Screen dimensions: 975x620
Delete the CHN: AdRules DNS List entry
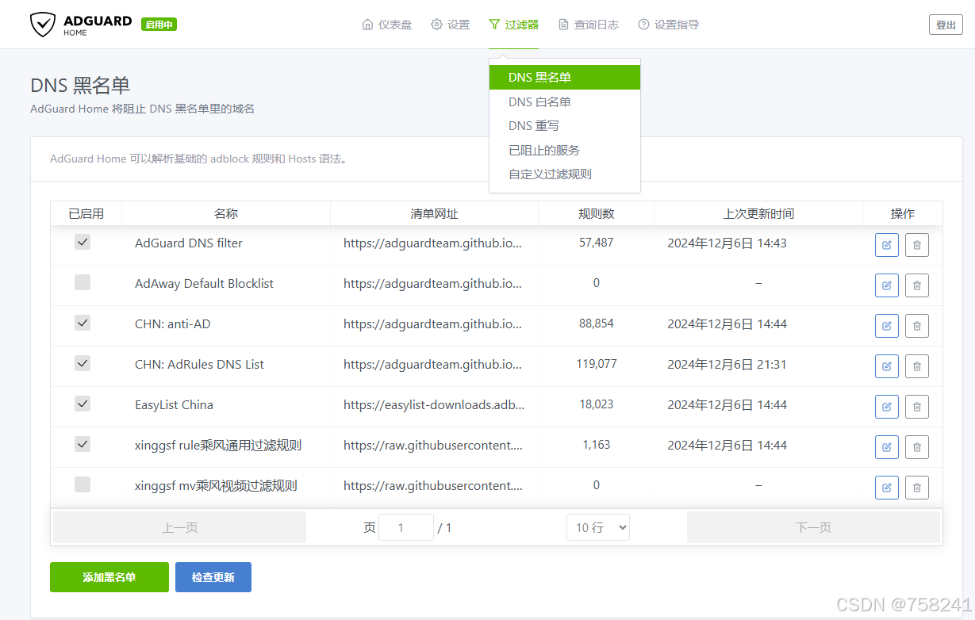[917, 366]
